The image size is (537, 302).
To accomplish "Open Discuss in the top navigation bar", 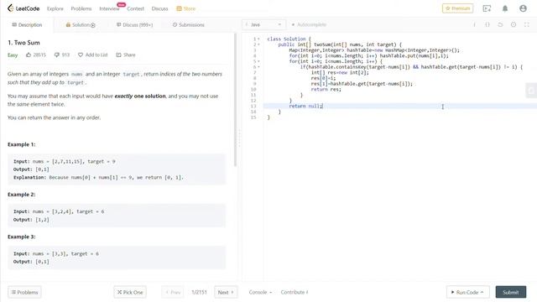I will 159,8.
